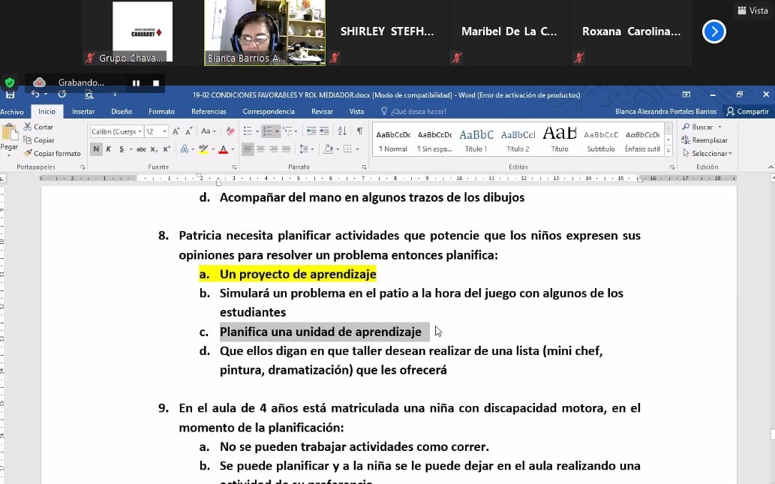The height and width of the screenshot is (484, 775).
Task: Click the green security shield icon
Action: point(10,83)
